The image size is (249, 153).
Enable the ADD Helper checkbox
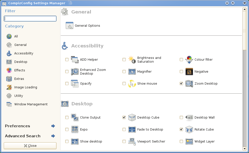67,60
